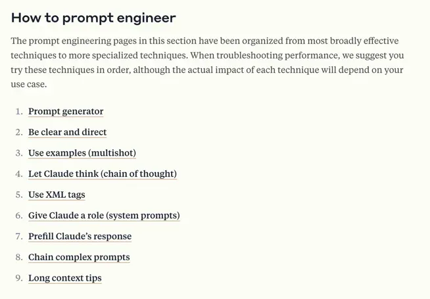Follow the Chain complex prompts link
430x299 pixels.
[79, 257]
